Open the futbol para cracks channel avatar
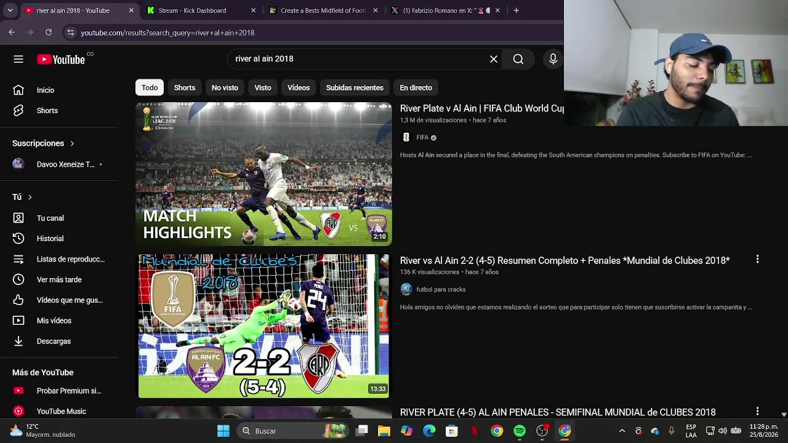The width and height of the screenshot is (788, 443). (x=406, y=289)
